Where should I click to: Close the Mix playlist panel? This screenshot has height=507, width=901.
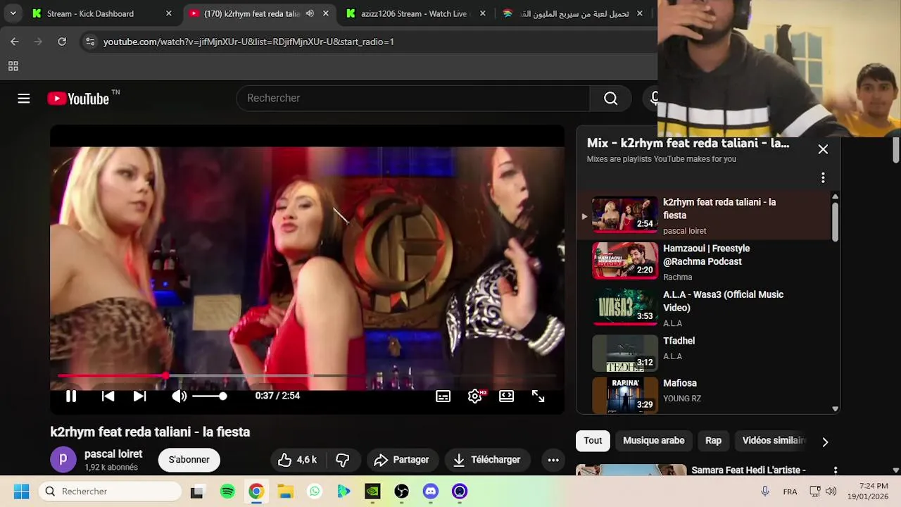(x=823, y=149)
